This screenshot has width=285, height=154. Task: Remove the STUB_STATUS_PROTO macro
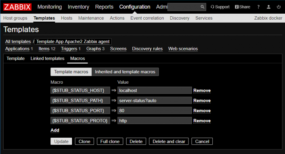202,121
